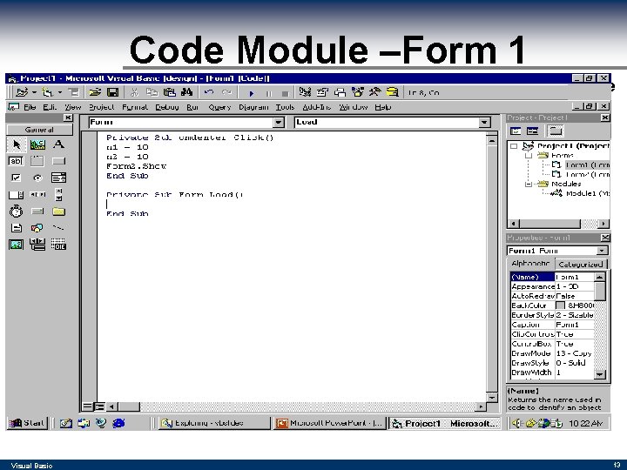Click the volume icon in system tray
The width and height of the screenshot is (627, 470).
516,423
